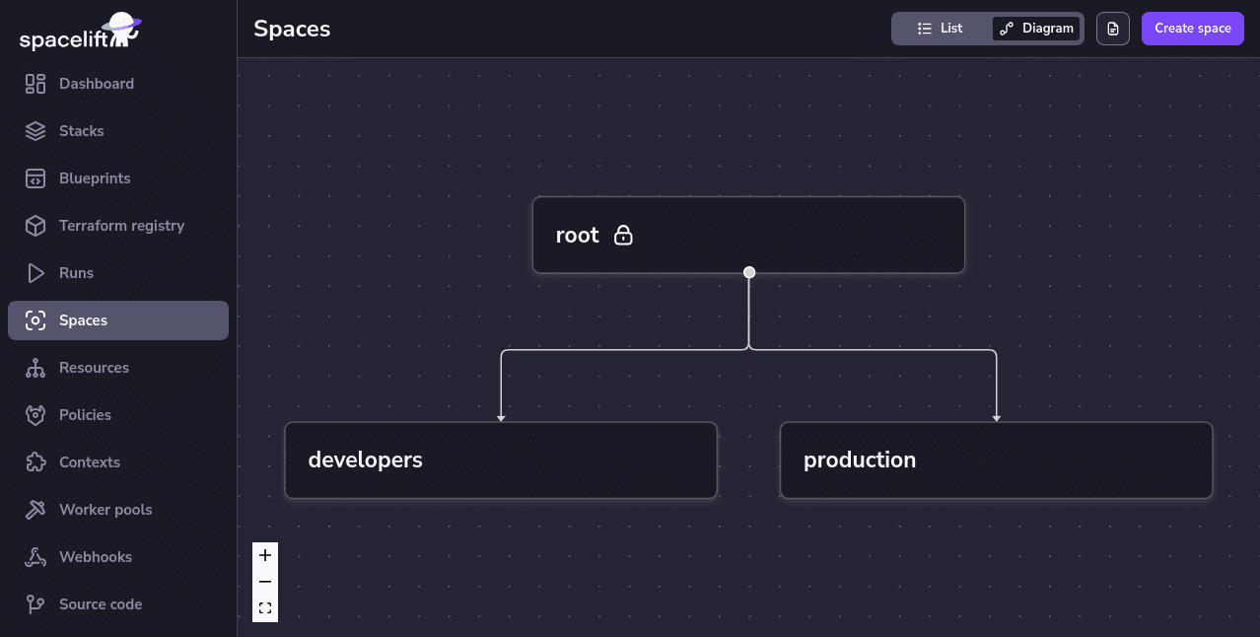Open the Worker pools section

pos(105,509)
